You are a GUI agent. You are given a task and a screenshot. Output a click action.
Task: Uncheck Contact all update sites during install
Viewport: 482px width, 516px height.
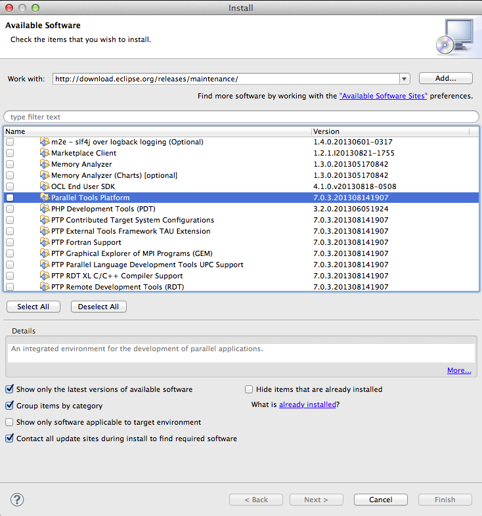10,439
